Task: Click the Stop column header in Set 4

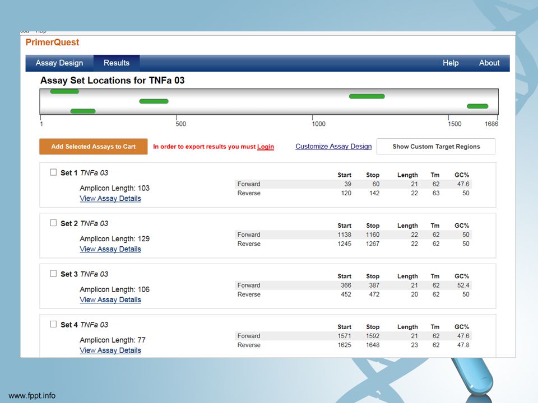Action: tap(373, 327)
